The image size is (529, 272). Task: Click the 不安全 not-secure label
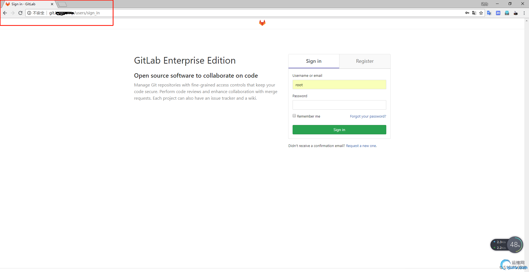[x=39, y=13]
